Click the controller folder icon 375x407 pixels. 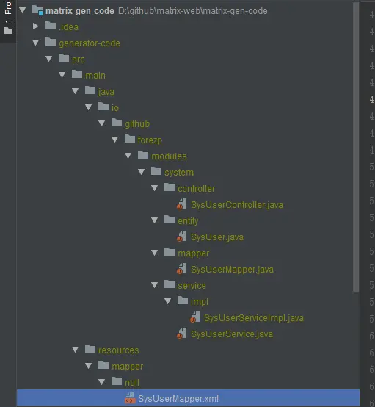170,187
